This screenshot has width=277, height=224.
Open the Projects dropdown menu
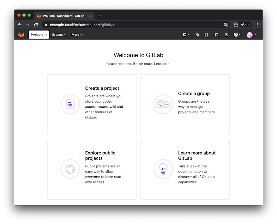coord(39,35)
